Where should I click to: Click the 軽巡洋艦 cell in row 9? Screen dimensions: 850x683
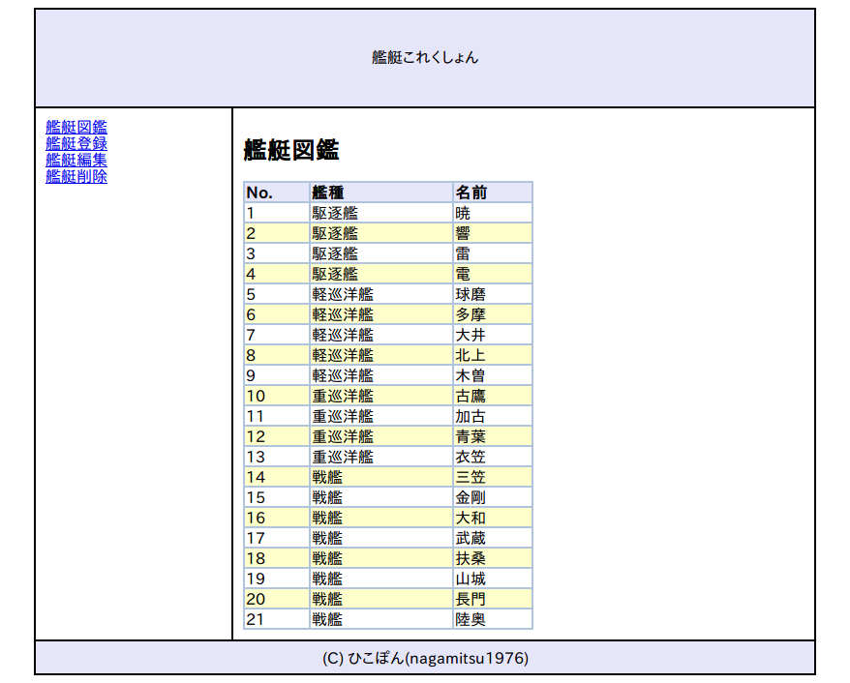[381, 375]
